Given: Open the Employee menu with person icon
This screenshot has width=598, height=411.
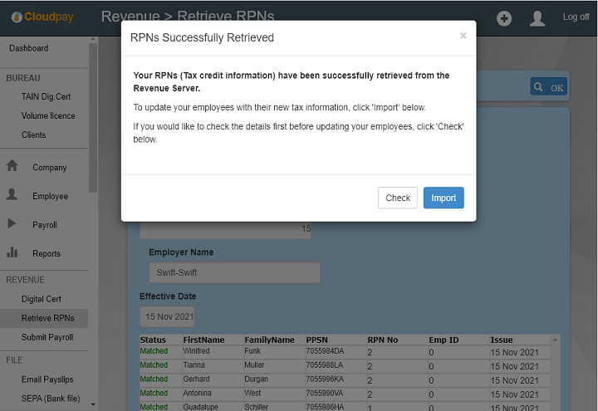Looking at the screenshot, I should 12,195.
